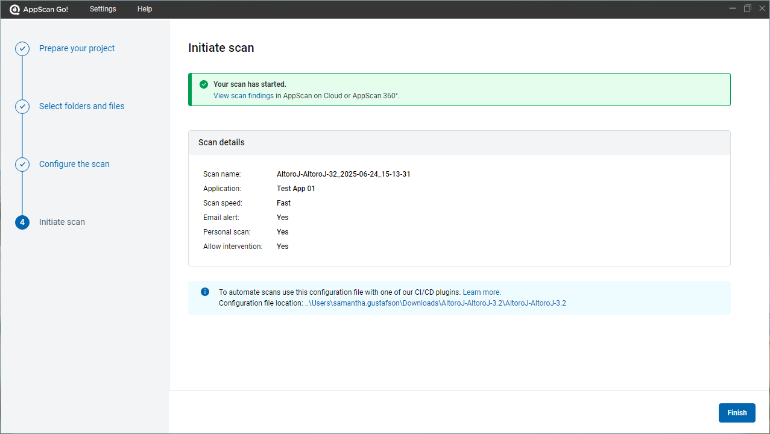Follow the Learn more link
The image size is (770, 434).
point(481,292)
